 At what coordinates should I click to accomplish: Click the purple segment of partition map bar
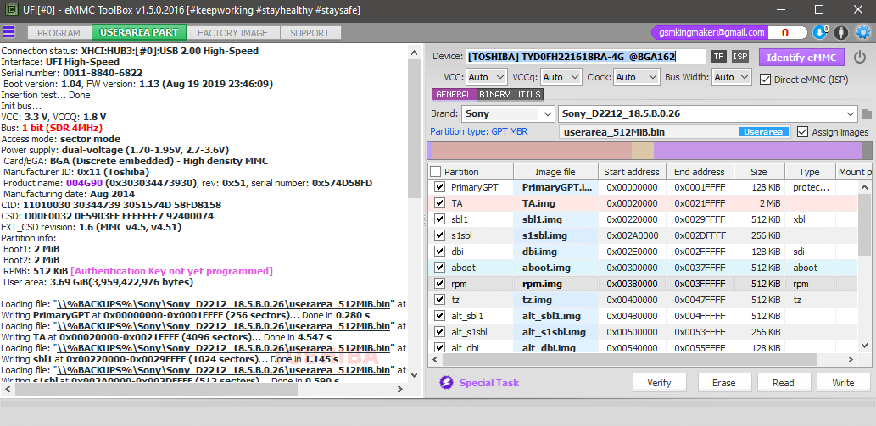tap(758, 151)
